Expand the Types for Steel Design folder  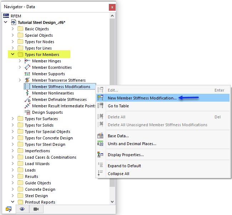click(x=13, y=144)
